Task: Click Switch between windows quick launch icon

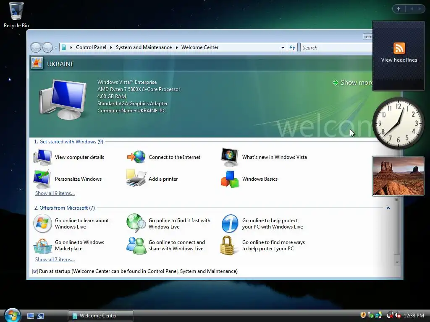Action: (x=40, y=316)
